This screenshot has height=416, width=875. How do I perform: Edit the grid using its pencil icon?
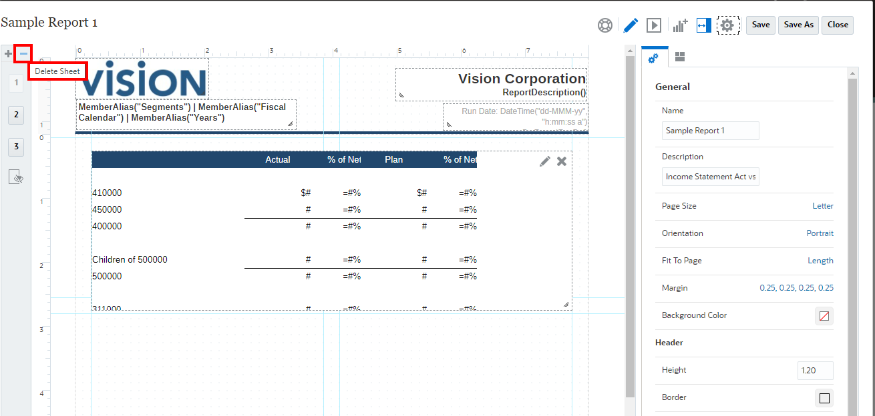pyautogui.click(x=545, y=161)
